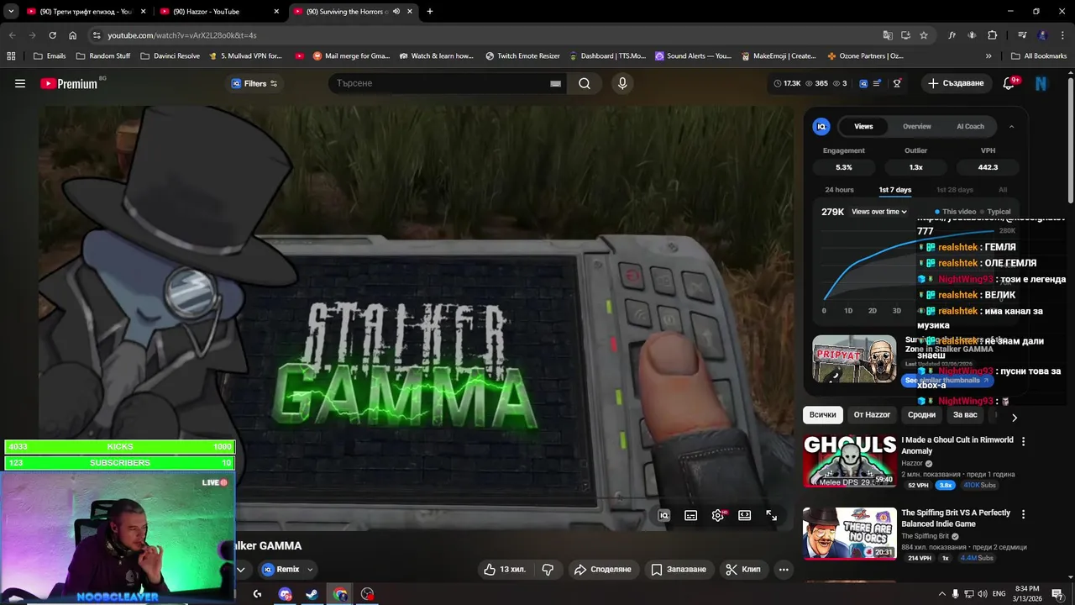Open account avatar menu on YouTube

click(1041, 83)
